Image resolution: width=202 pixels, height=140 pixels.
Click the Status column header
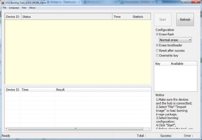(67, 17)
